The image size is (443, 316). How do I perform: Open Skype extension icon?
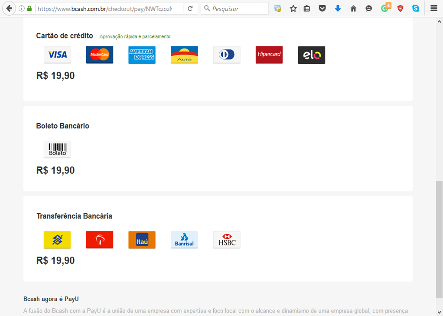(x=416, y=9)
